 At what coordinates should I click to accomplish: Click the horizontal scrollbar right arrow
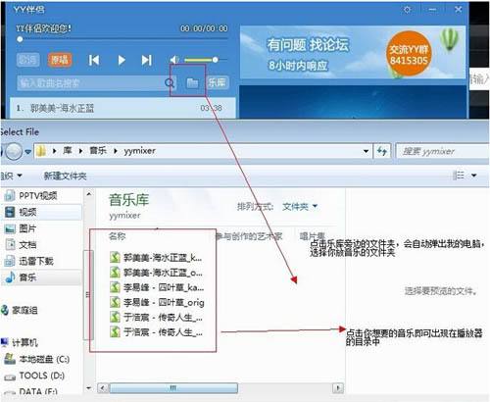click(x=338, y=388)
